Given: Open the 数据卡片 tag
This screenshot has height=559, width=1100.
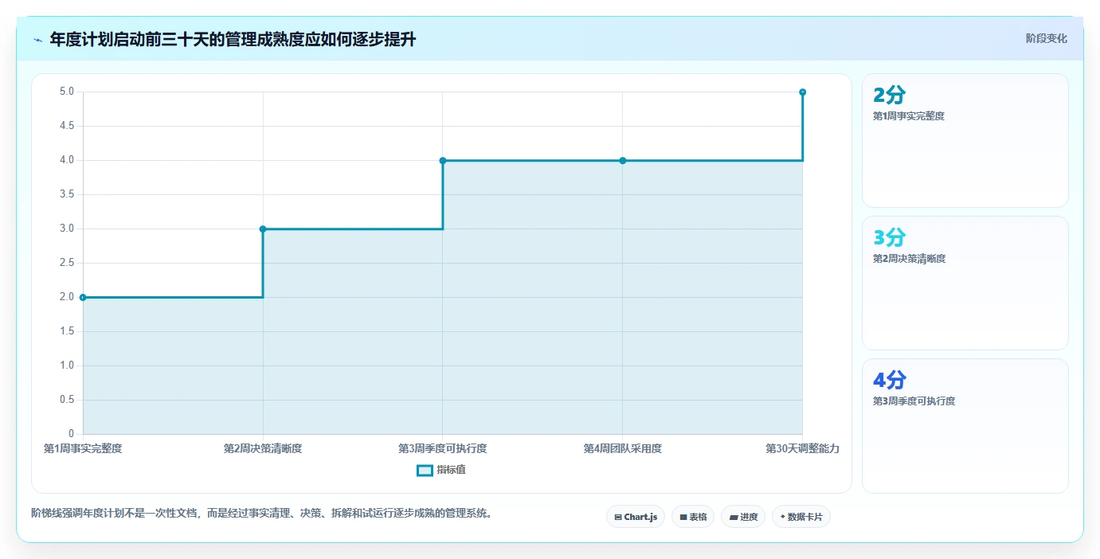Looking at the screenshot, I should click(x=801, y=517).
